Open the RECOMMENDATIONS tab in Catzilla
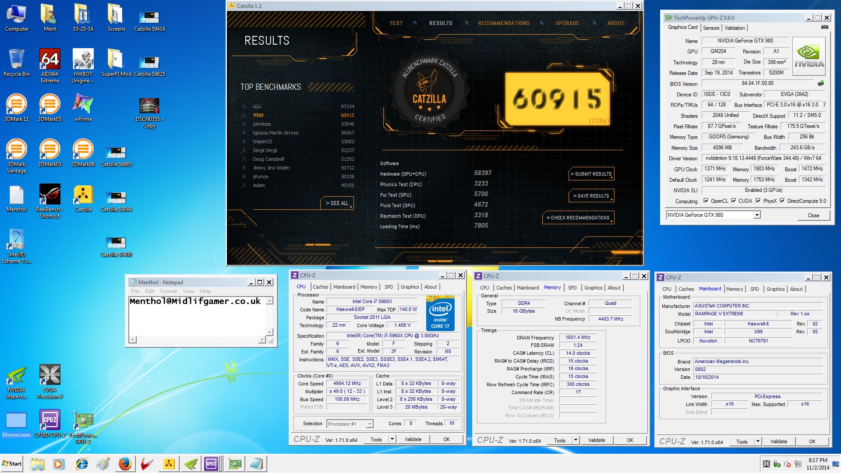The height and width of the screenshot is (473, 841). 503,23
